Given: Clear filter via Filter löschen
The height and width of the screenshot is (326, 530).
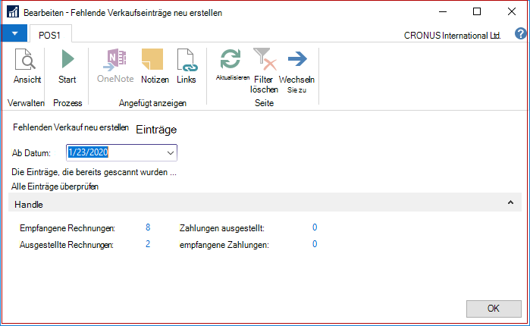Looking at the screenshot, I should point(264,71).
